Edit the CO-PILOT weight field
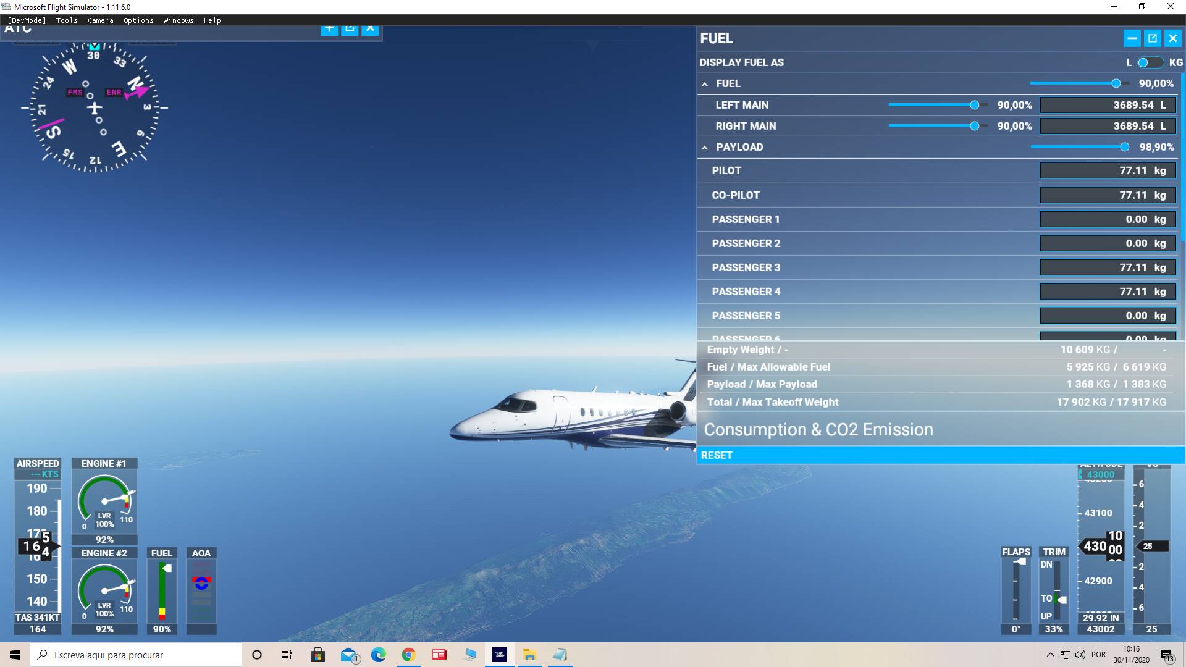Image resolution: width=1186 pixels, height=667 pixels. click(x=1108, y=195)
